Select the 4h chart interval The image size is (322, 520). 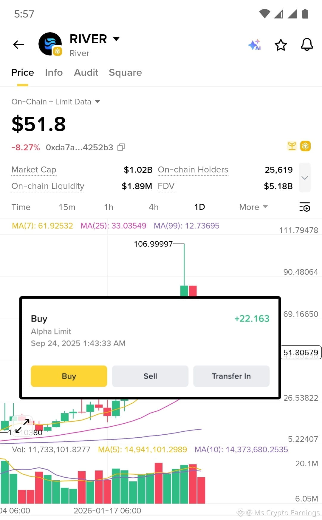coord(154,207)
